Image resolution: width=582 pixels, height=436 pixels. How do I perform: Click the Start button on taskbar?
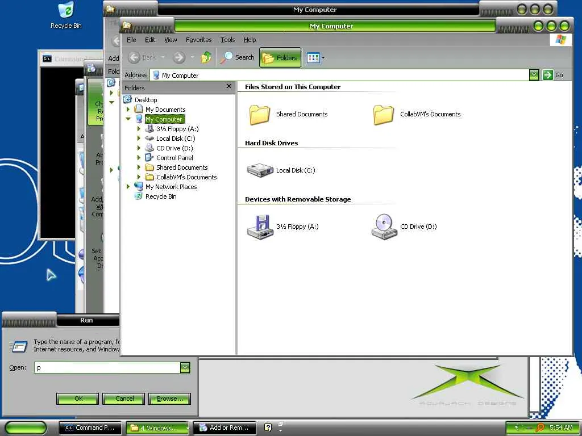(26, 428)
